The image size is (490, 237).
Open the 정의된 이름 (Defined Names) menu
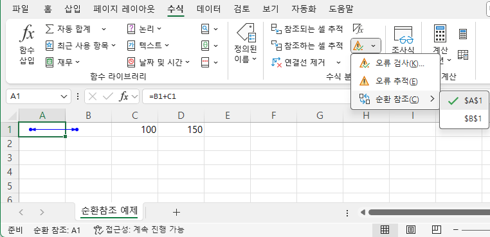tap(246, 44)
